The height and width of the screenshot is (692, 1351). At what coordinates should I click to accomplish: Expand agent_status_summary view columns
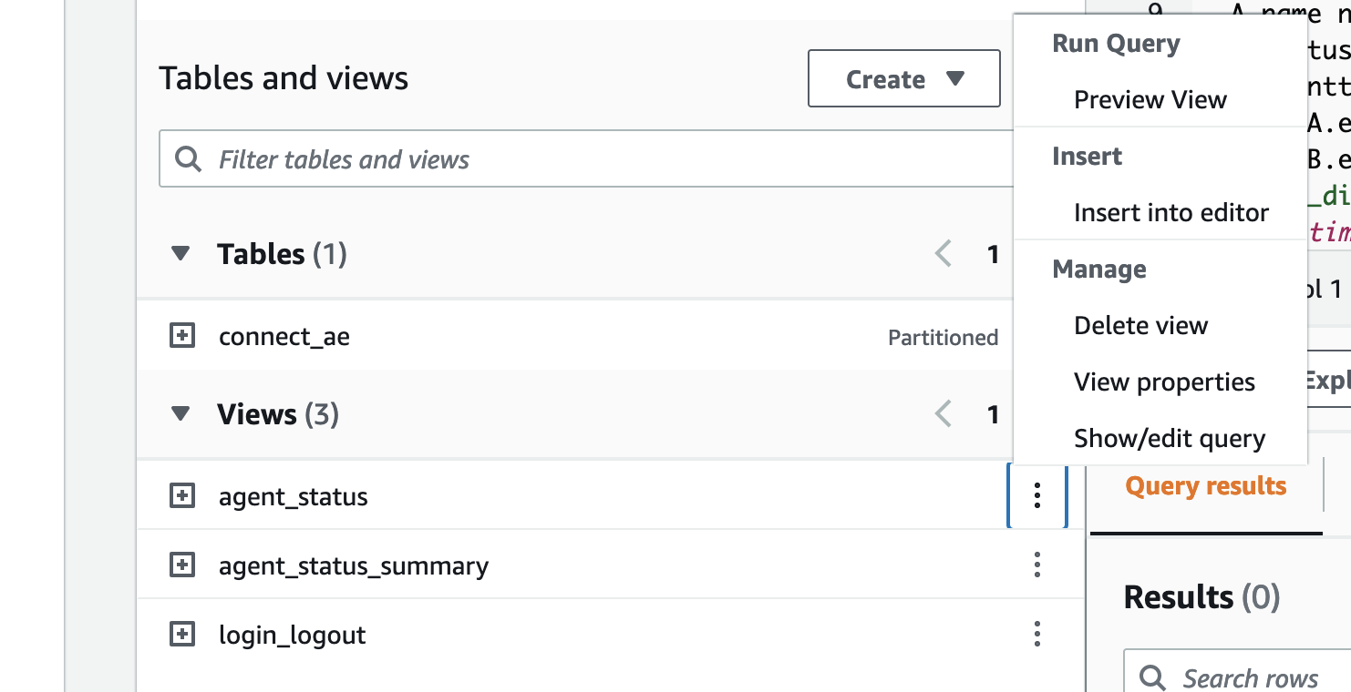click(x=183, y=565)
